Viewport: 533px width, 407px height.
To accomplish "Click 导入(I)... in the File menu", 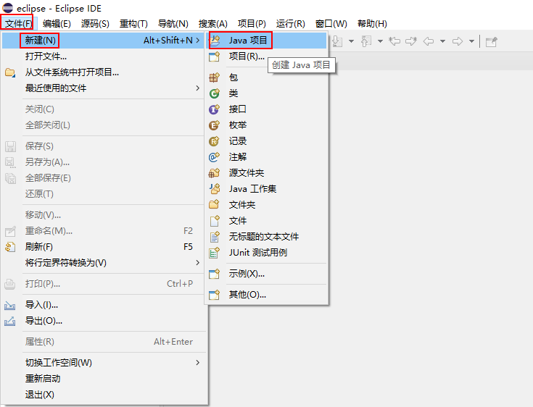I will (41, 305).
